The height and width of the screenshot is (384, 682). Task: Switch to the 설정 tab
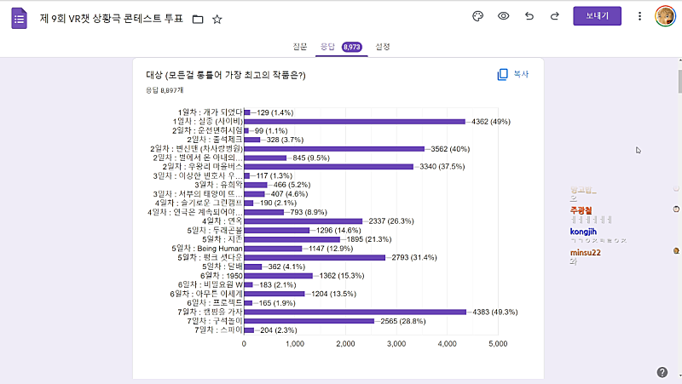[x=383, y=47]
